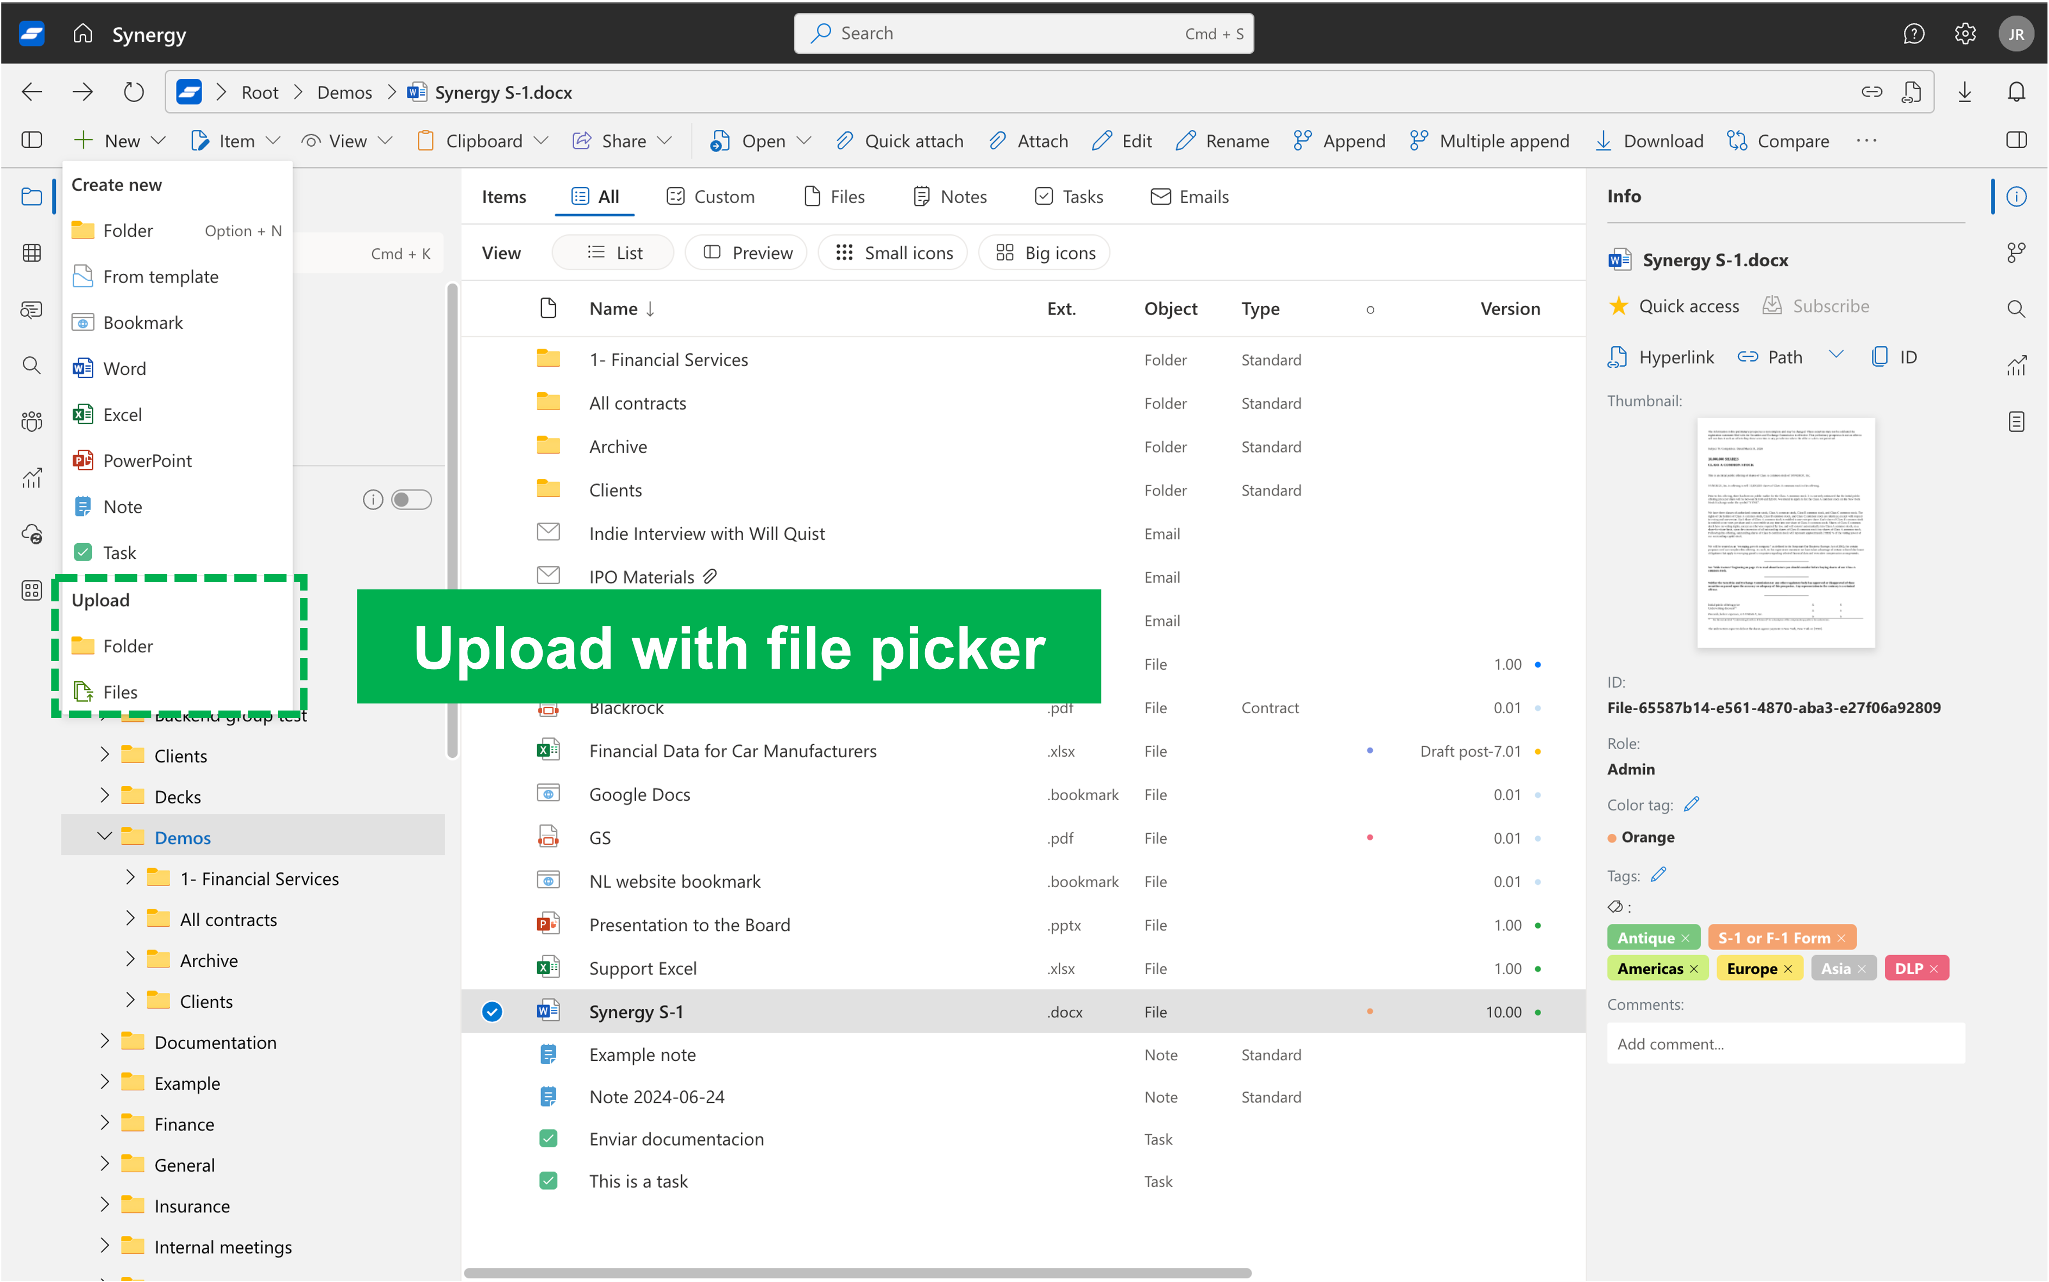
Task: Remove the Antique tag
Action: click(x=1685, y=938)
